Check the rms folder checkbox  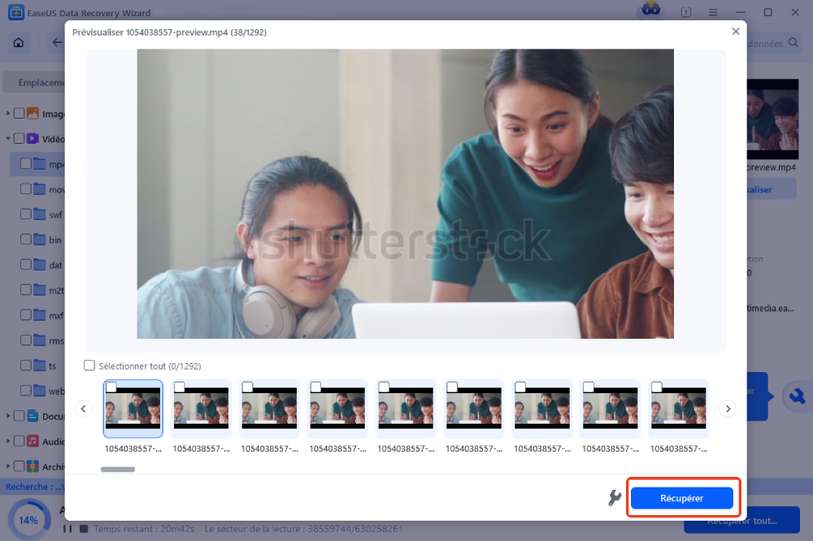pos(26,340)
